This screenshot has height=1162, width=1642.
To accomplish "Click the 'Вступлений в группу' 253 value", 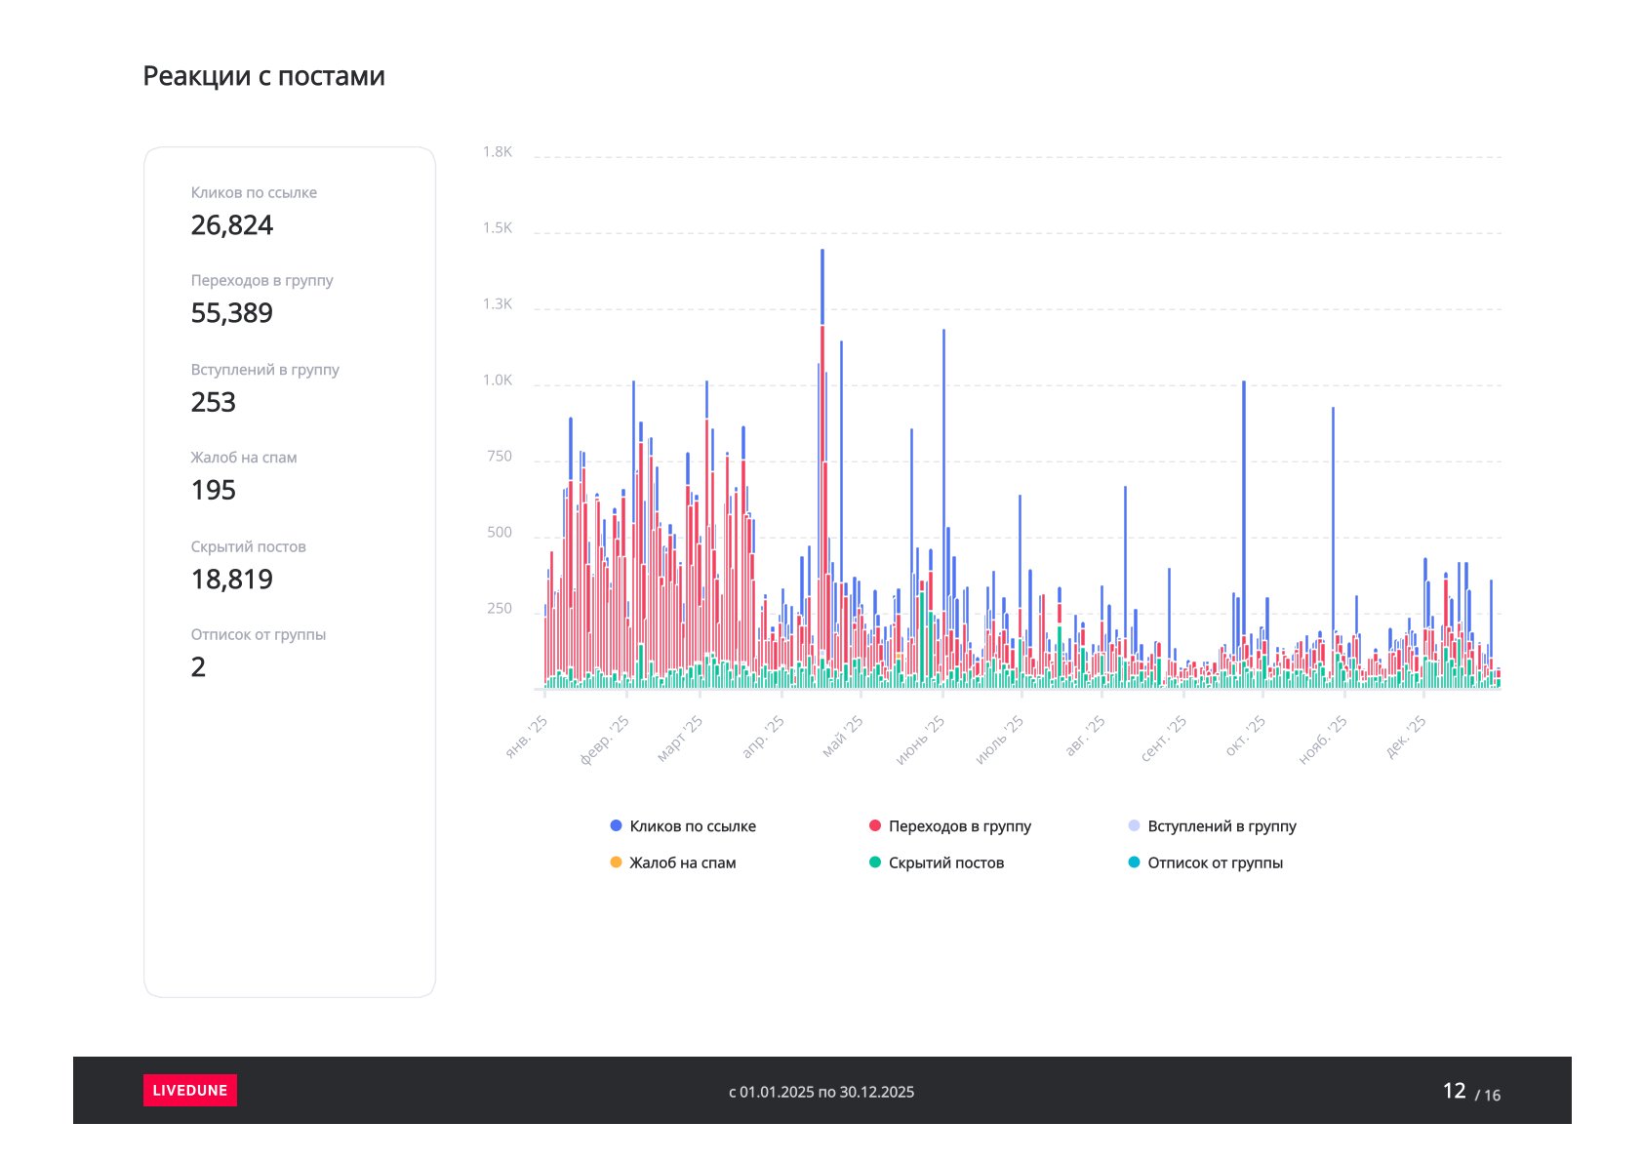I will [x=214, y=402].
